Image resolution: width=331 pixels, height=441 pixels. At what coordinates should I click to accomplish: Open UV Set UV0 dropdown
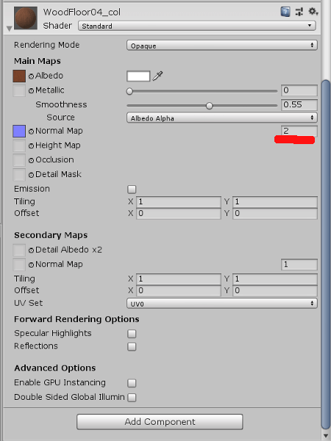pyautogui.click(x=222, y=304)
